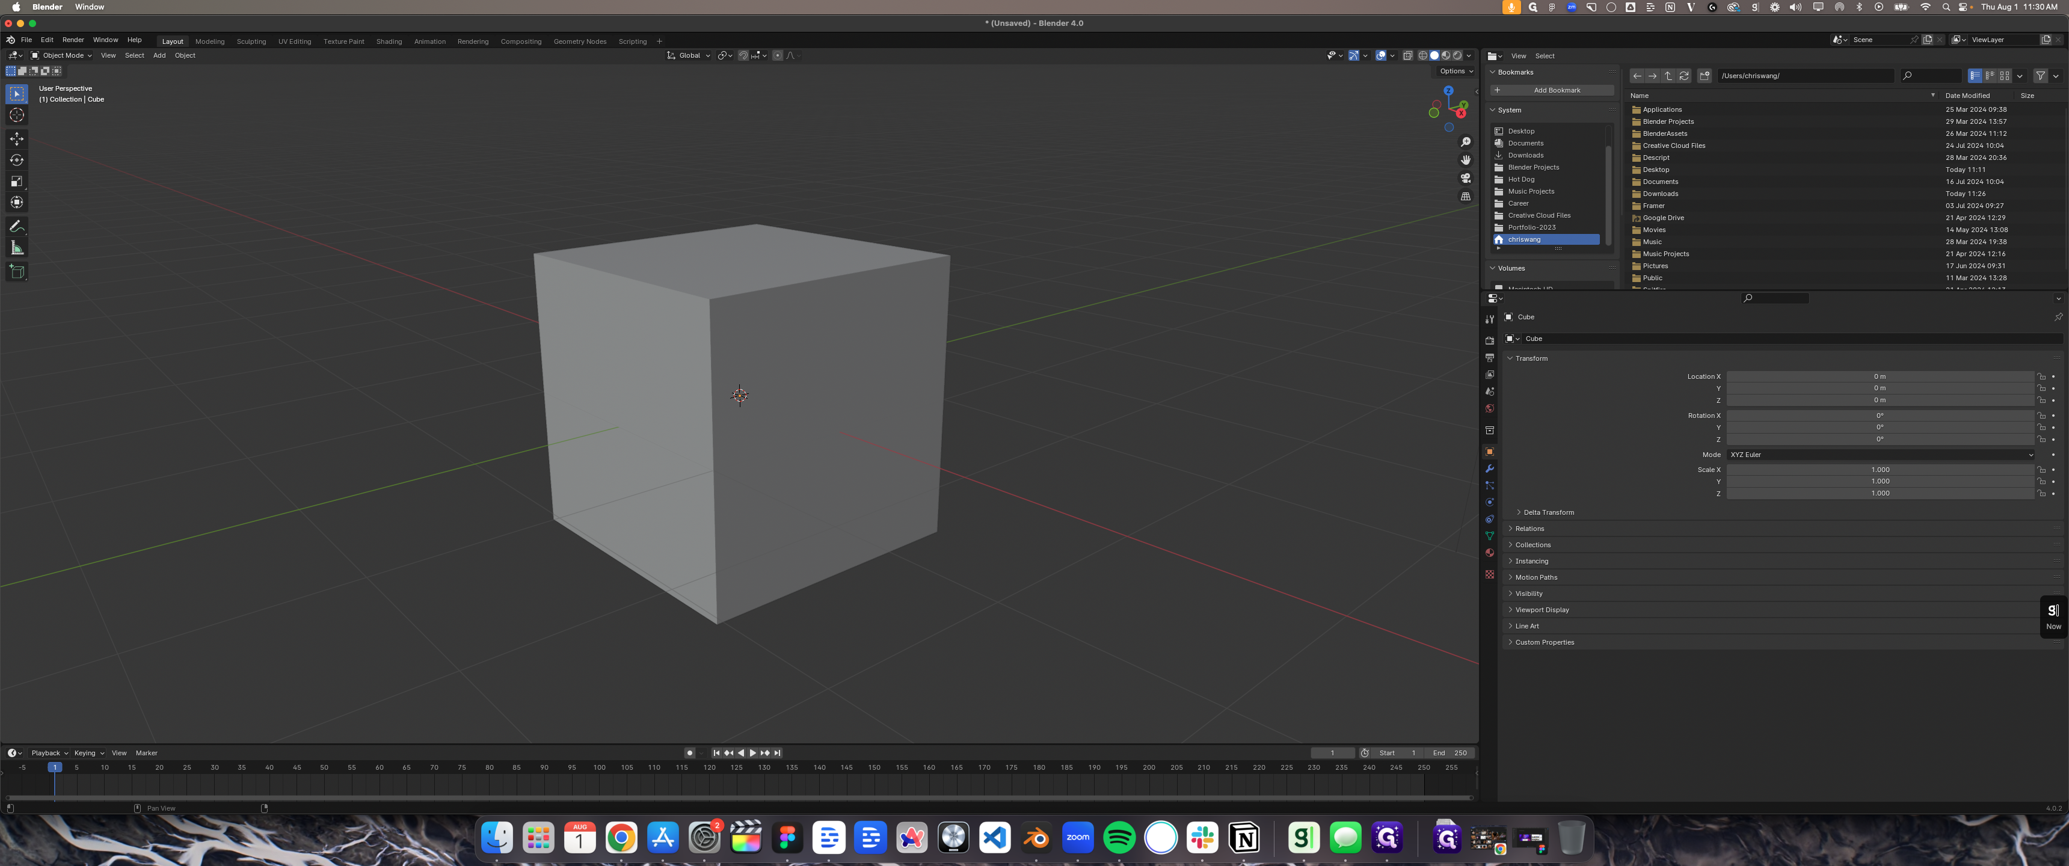Enable rendered viewport shading

(1457, 55)
